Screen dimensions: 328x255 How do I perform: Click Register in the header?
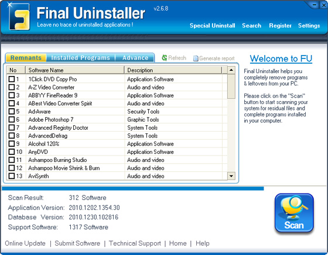(x=281, y=26)
